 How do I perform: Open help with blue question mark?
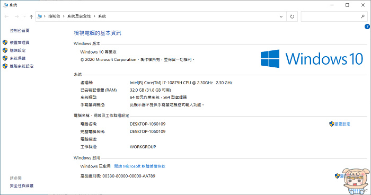click(x=367, y=26)
